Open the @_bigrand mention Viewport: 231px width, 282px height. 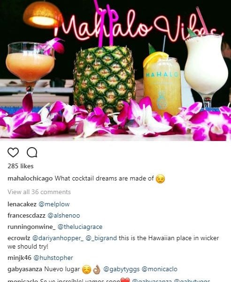pos(101,238)
